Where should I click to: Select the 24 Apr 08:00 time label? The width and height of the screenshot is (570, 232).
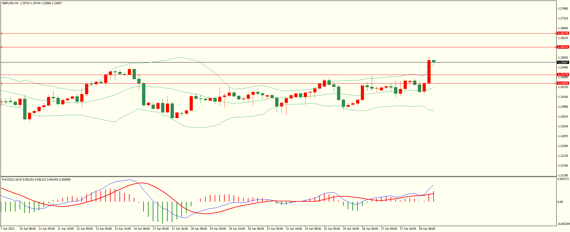tap(313, 229)
